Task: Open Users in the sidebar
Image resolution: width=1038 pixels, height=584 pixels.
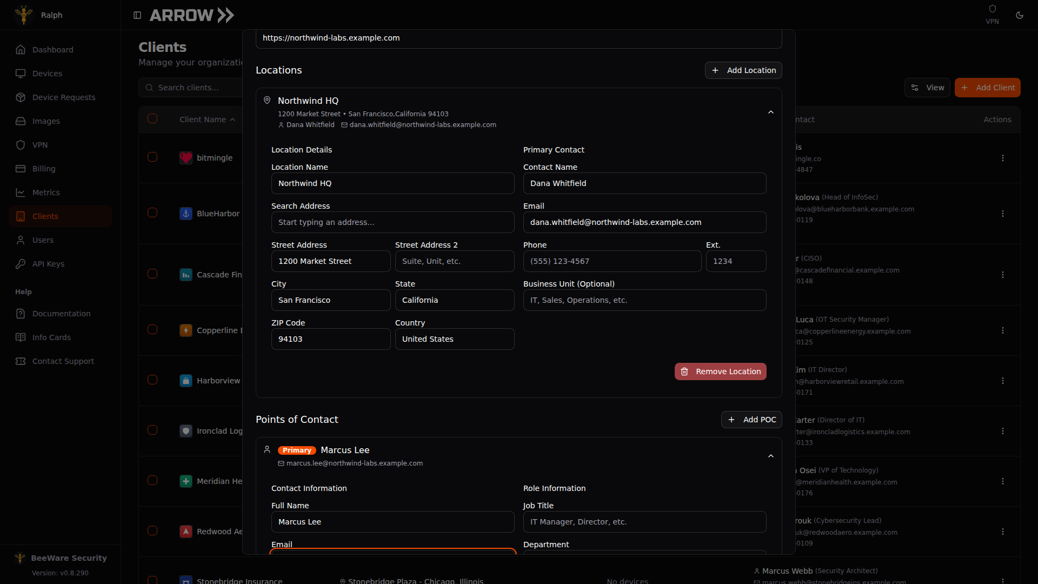Action: pos(60,240)
